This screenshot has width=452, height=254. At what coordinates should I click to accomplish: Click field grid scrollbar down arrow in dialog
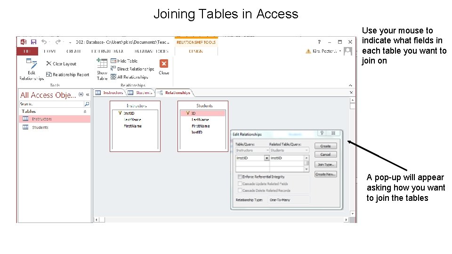307,169
